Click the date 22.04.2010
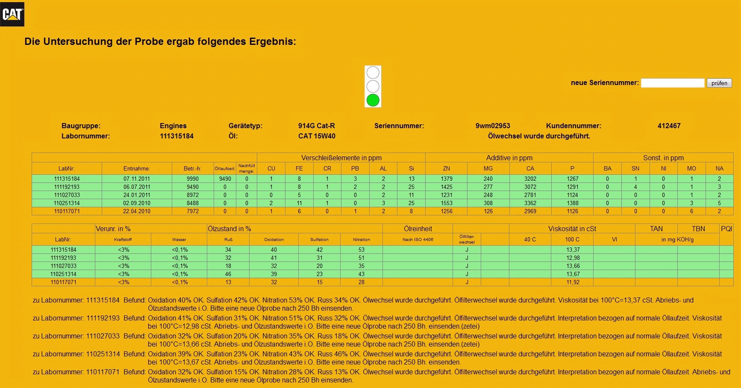The image size is (741, 388). tap(137, 211)
